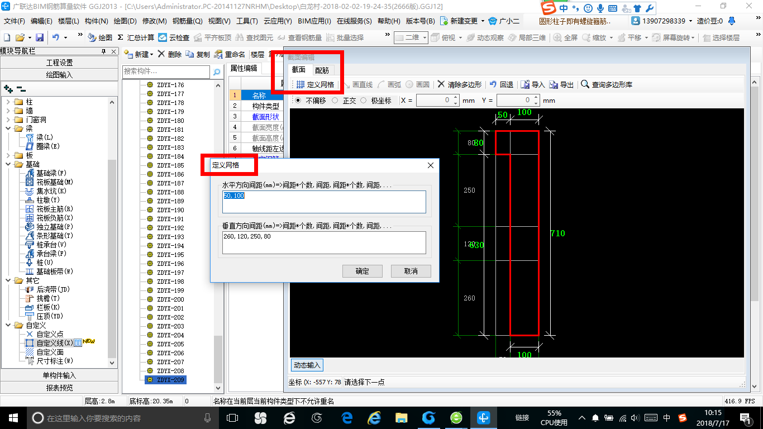Click the collapse-all minus icon in navigator
This screenshot has height=429, width=763.
(x=21, y=89)
